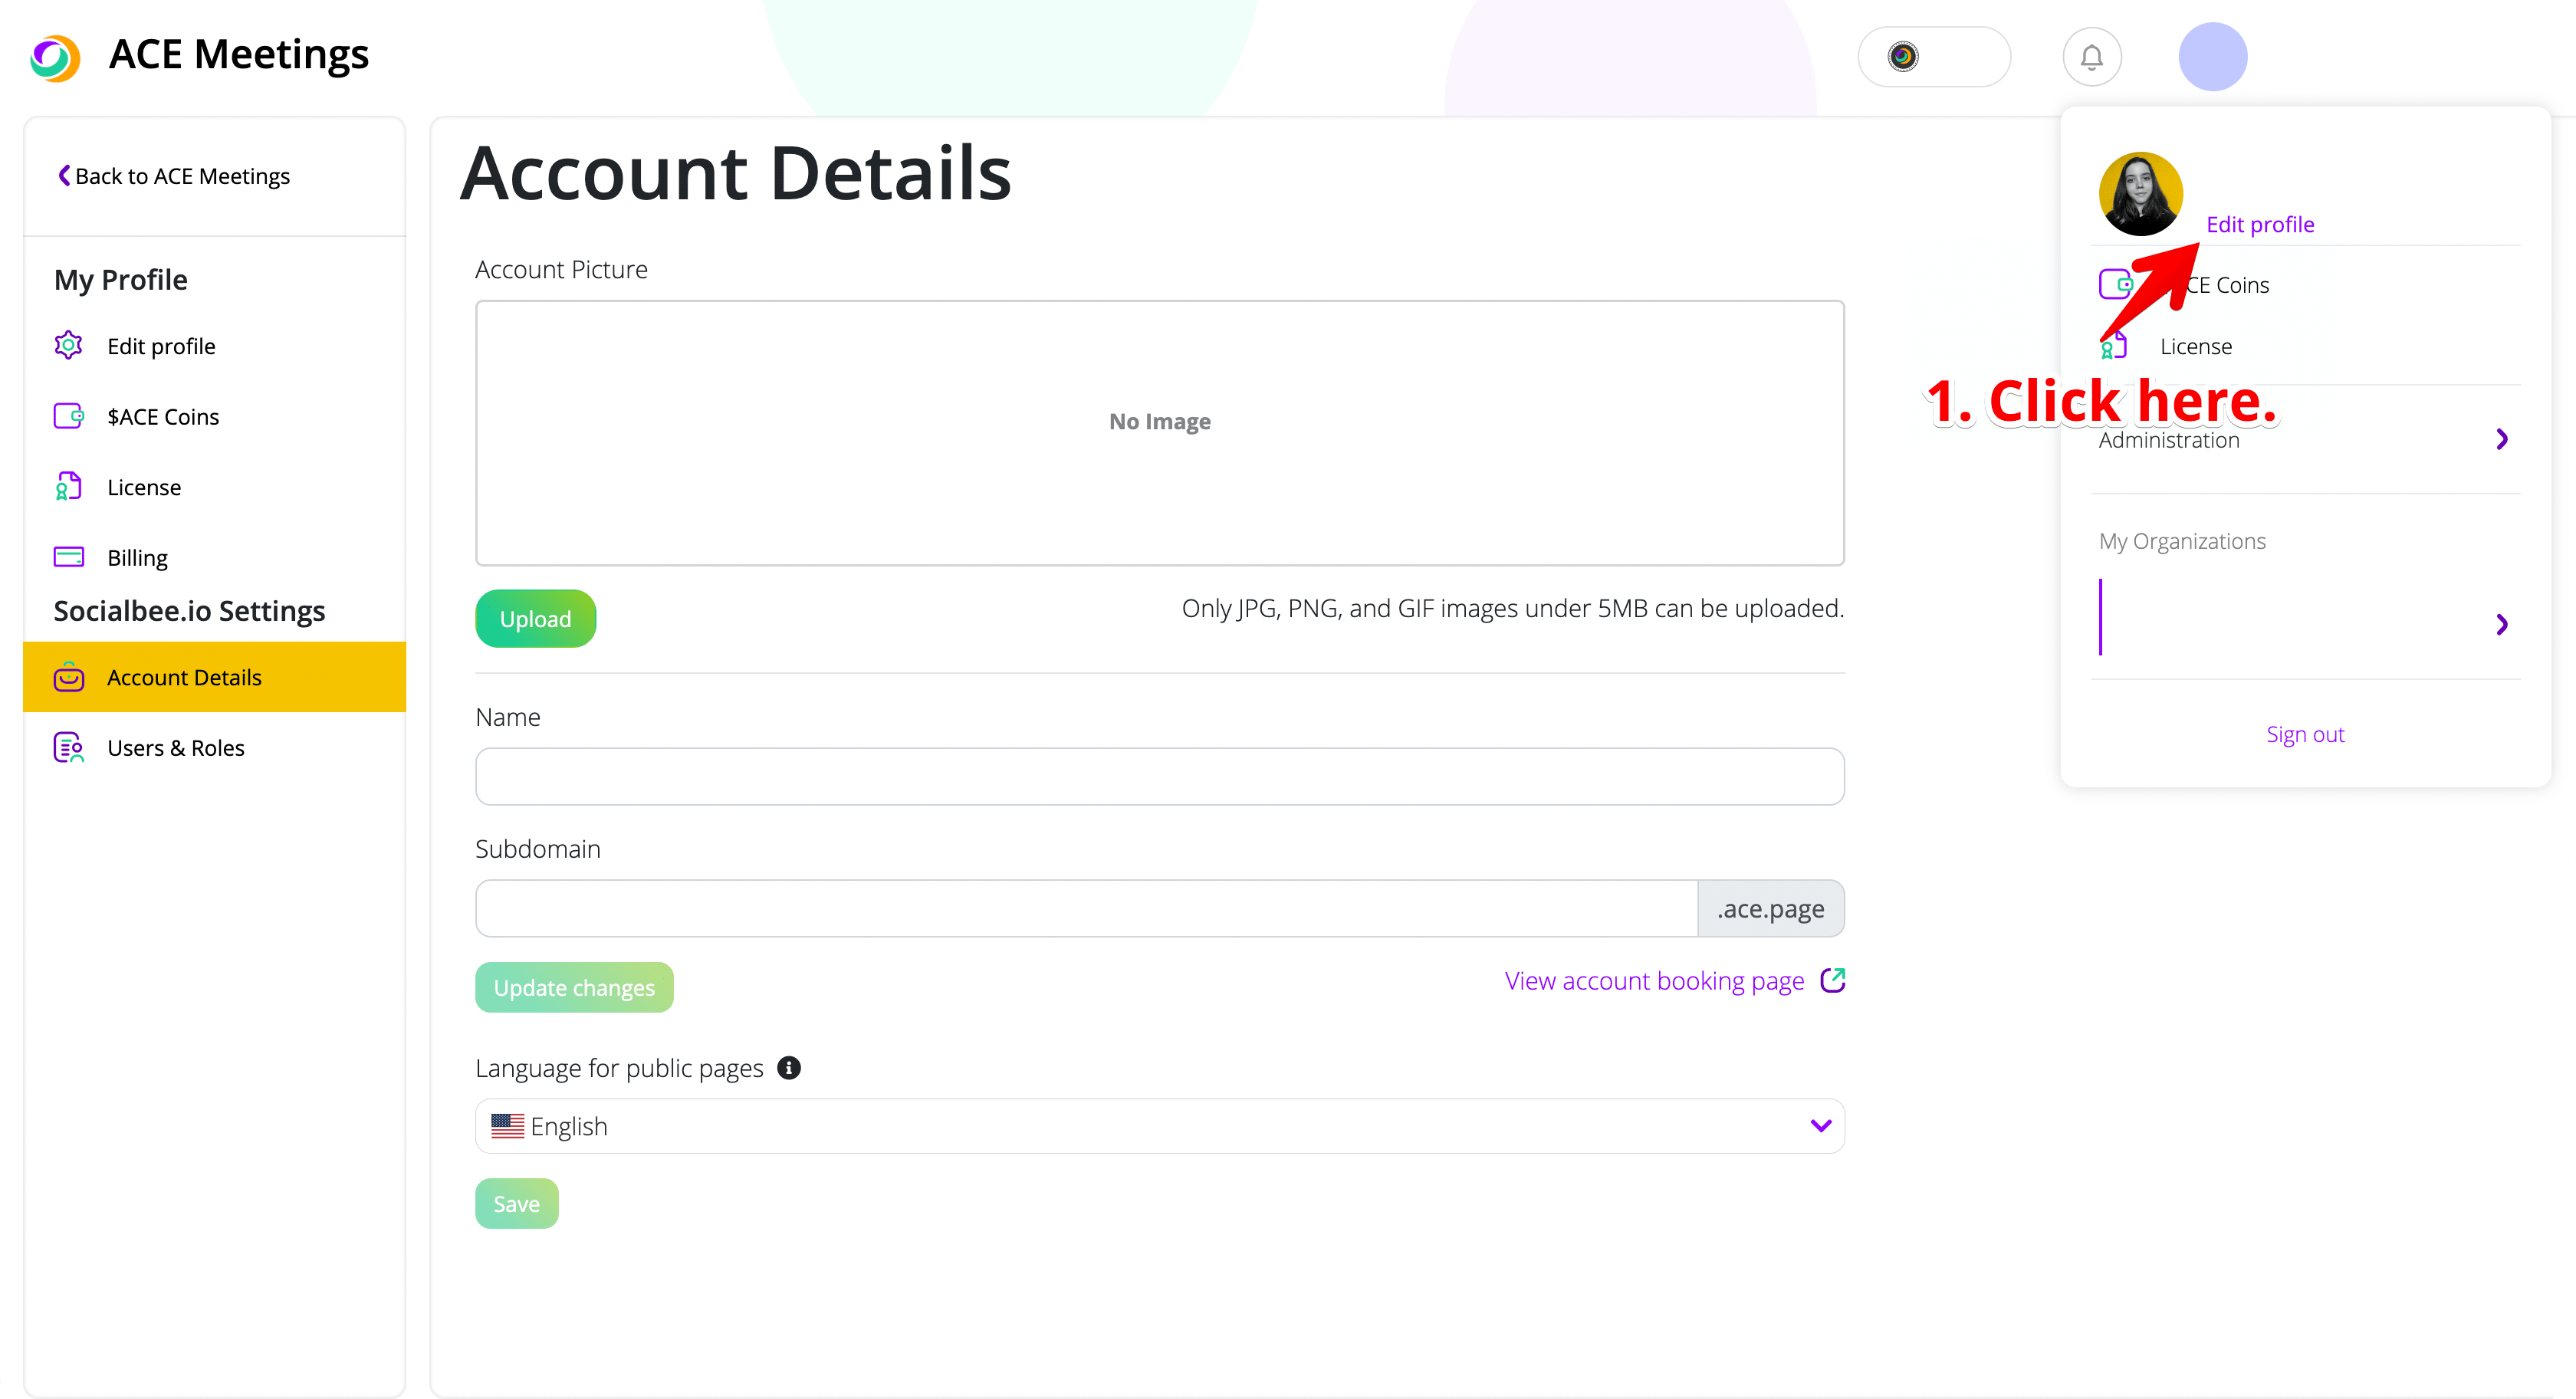This screenshot has height=1399, width=2576.
Task: Click the Users & Roles icon
Action: pos(68,748)
